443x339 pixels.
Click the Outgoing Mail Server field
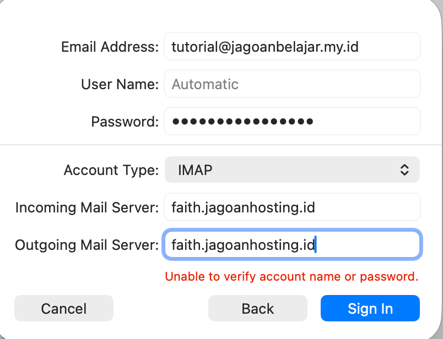pos(292,244)
